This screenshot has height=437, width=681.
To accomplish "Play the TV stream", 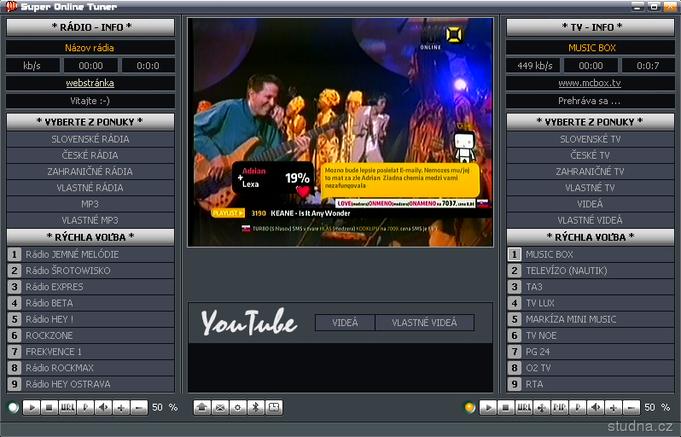I will 488,407.
